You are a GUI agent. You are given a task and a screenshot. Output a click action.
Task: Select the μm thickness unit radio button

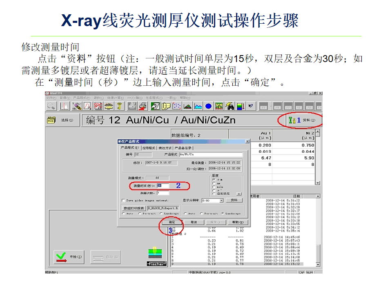tap(214, 180)
